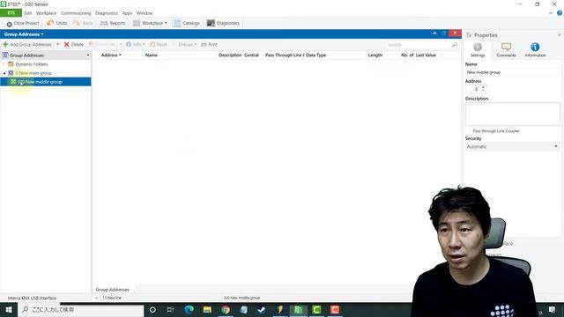Select 0 New main group tree item
564x317 pixels.
[33, 73]
